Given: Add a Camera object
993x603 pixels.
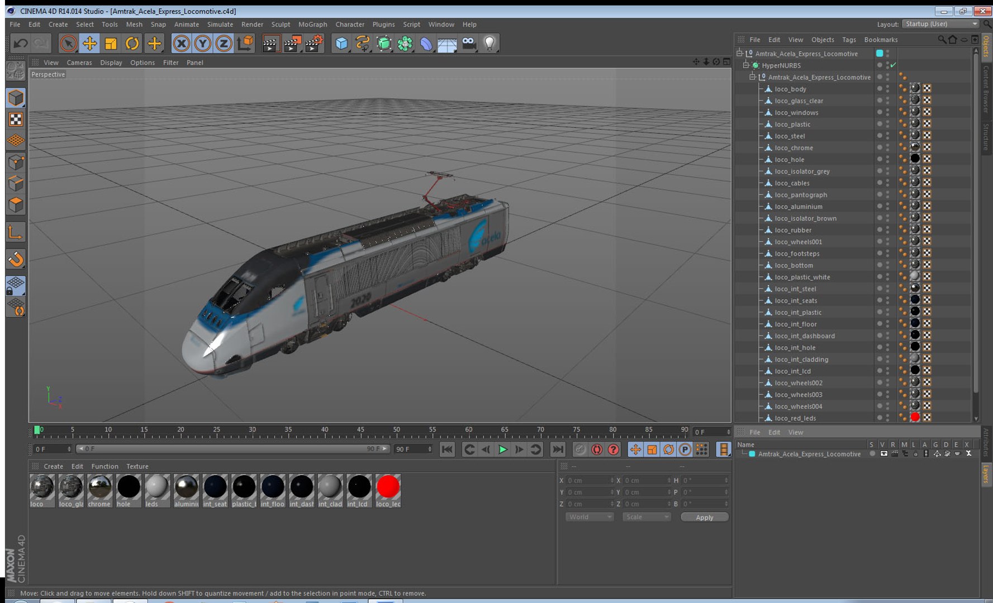Looking at the screenshot, I should click(469, 43).
